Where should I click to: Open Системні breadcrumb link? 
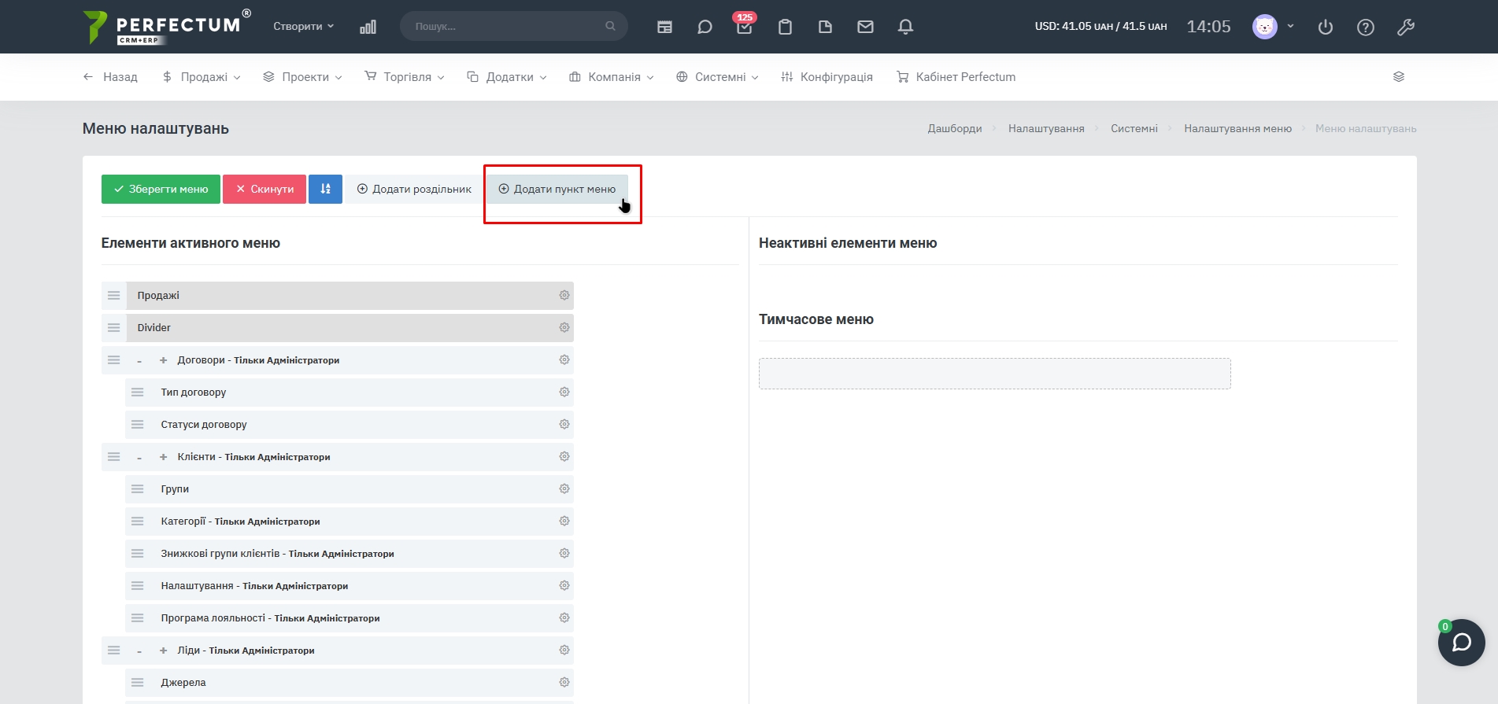[1134, 128]
